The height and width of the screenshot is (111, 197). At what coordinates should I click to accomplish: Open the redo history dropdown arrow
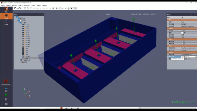pos(22,8)
